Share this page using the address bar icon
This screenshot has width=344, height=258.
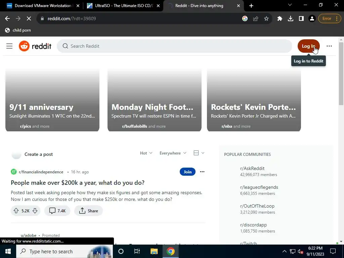(x=256, y=19)
